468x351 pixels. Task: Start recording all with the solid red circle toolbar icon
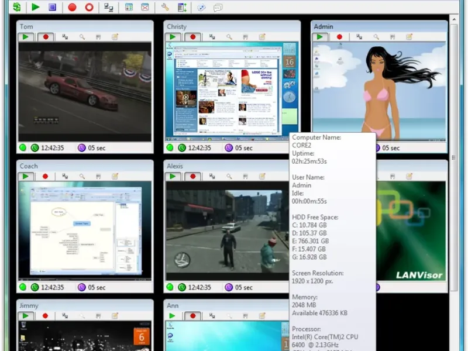pos(72,8)
